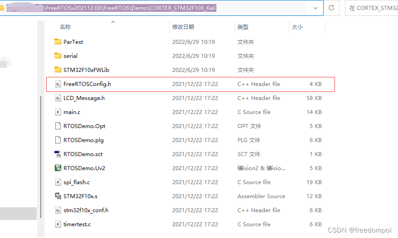Click the 58 KB size of LCD_Message.h
The height and width of the screenshot is (238, 398).
coord(314,98)
